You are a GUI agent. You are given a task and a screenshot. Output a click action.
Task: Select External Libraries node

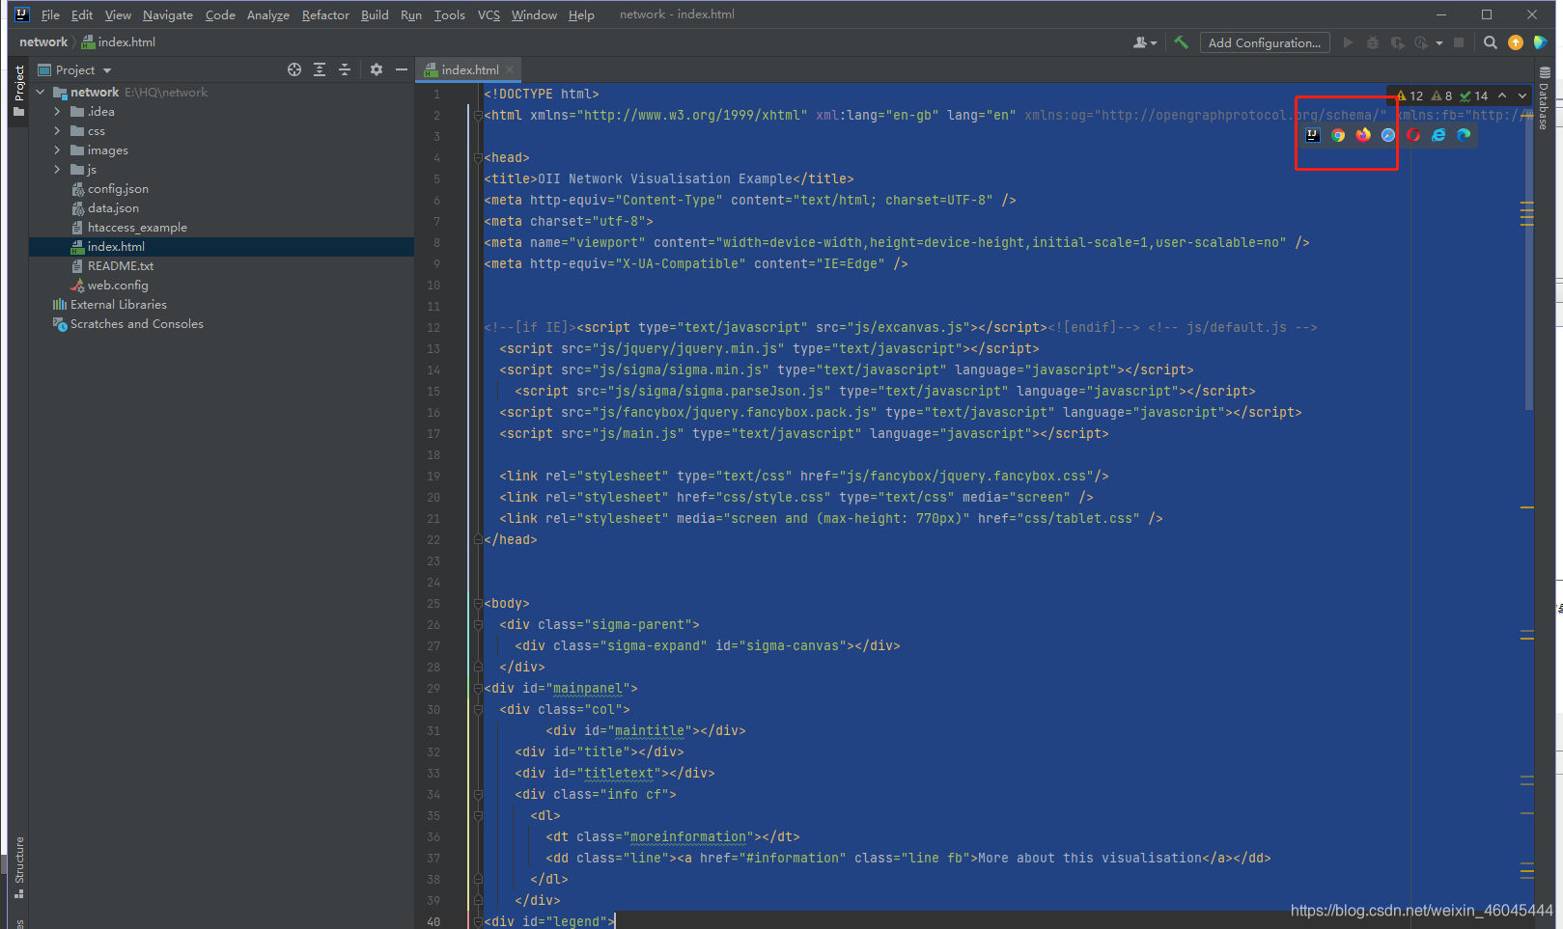point(118,305)
